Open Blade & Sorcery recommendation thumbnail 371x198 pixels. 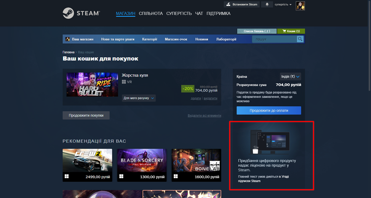tap(142, 160)
